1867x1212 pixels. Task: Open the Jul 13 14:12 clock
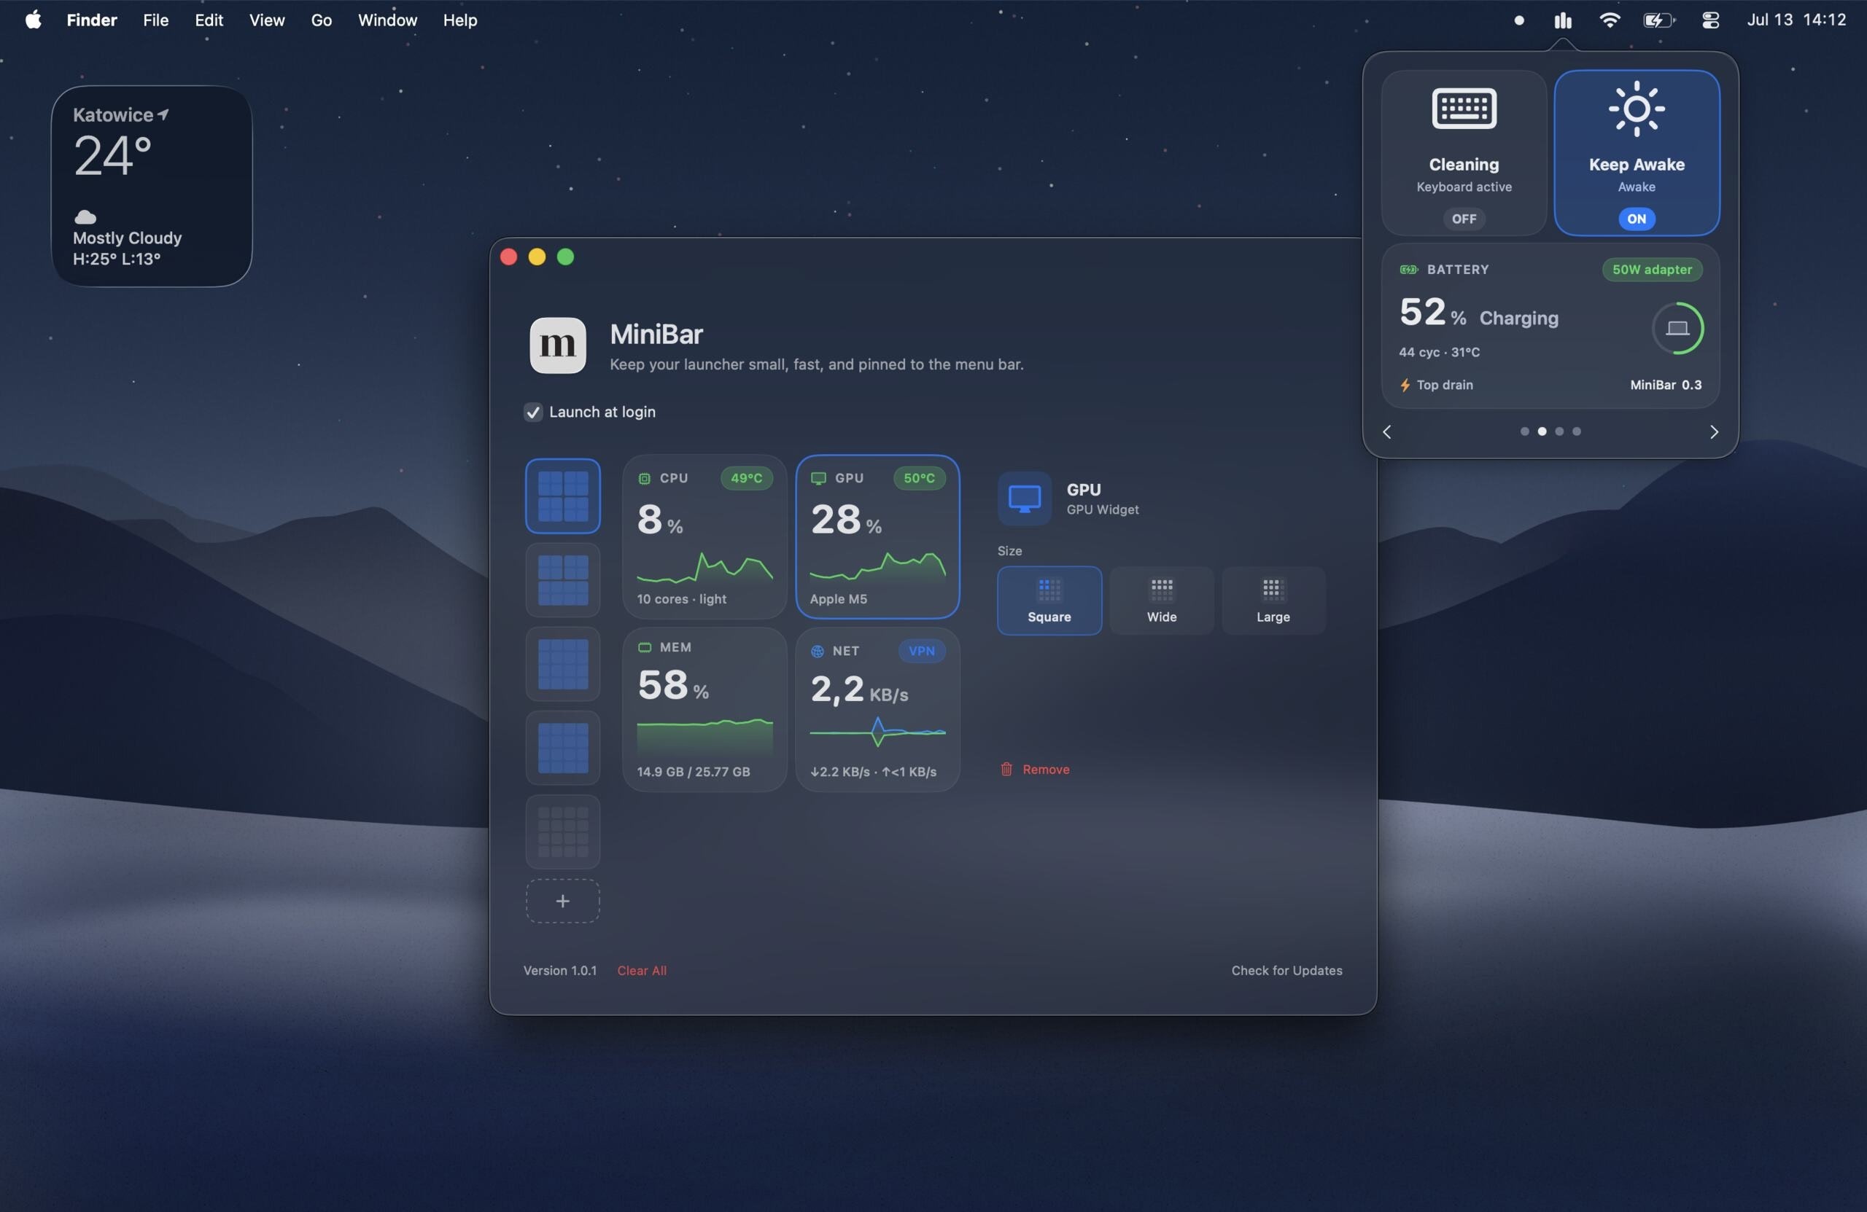1796,20
